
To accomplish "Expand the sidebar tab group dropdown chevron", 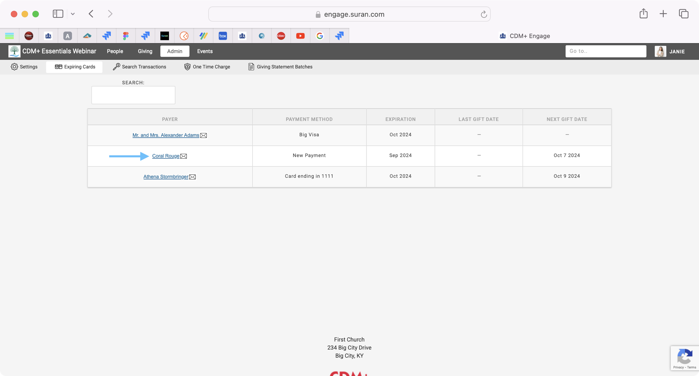I will coord(73,14).
